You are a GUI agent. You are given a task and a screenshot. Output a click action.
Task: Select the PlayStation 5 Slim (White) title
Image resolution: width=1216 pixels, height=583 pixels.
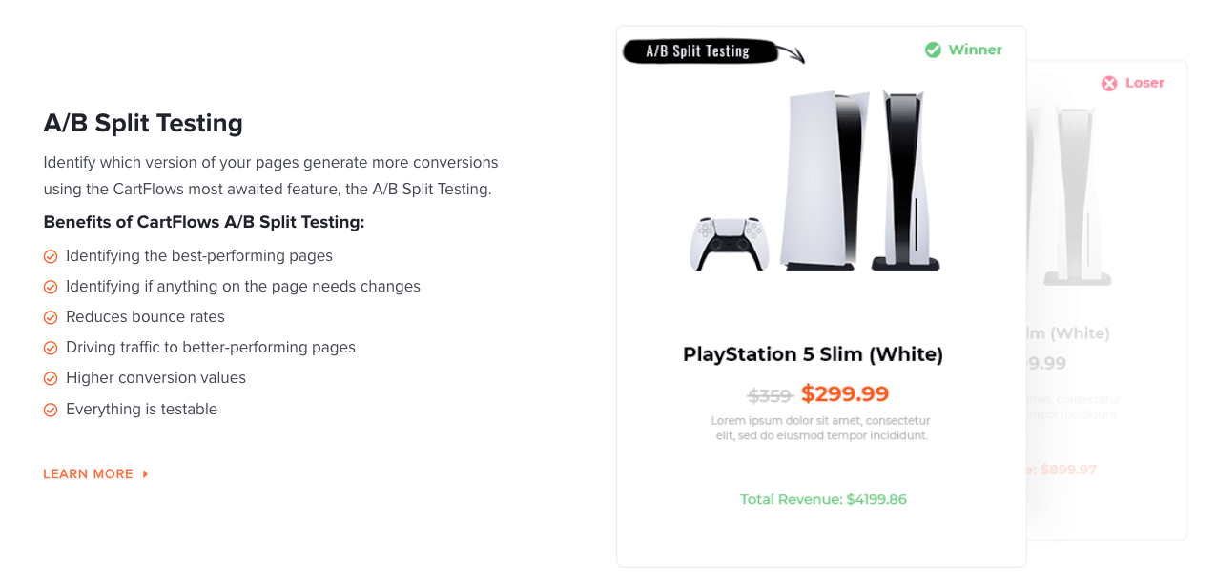tap(813, 354)
